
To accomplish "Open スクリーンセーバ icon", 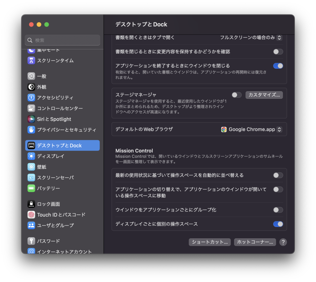I will pos(31,178).
